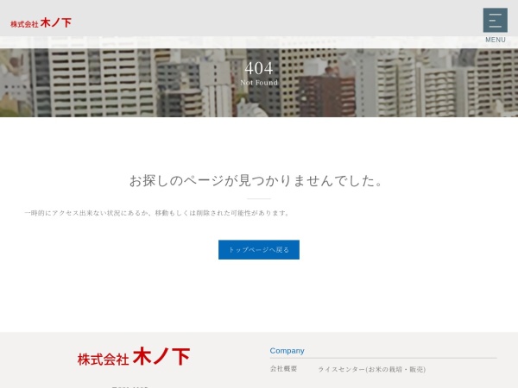Open the Company footer heading

pyautogui.click(x=287, y=351)
